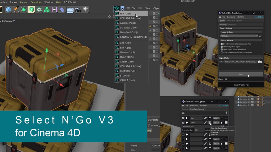The width and height of the screenshot is (271, 152).
Task: Add a new take with the plus icon
Action: pyautogui.click(x=227, y=113)
